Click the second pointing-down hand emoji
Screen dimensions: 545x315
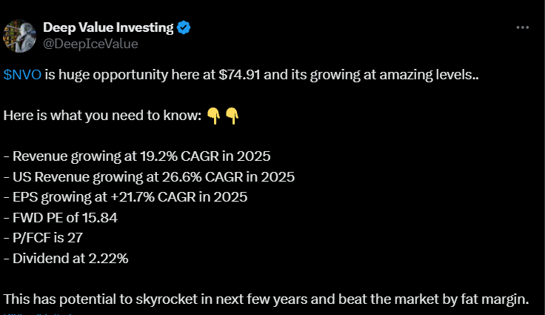click(x=232, y=116)
